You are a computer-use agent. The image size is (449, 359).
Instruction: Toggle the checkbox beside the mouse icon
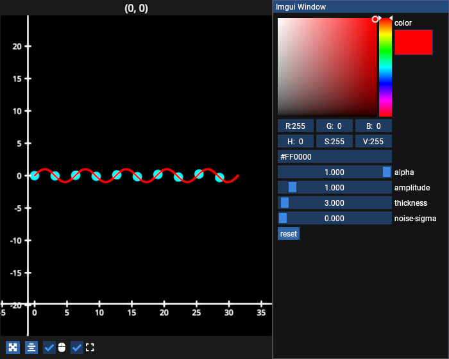pos(49,347)
